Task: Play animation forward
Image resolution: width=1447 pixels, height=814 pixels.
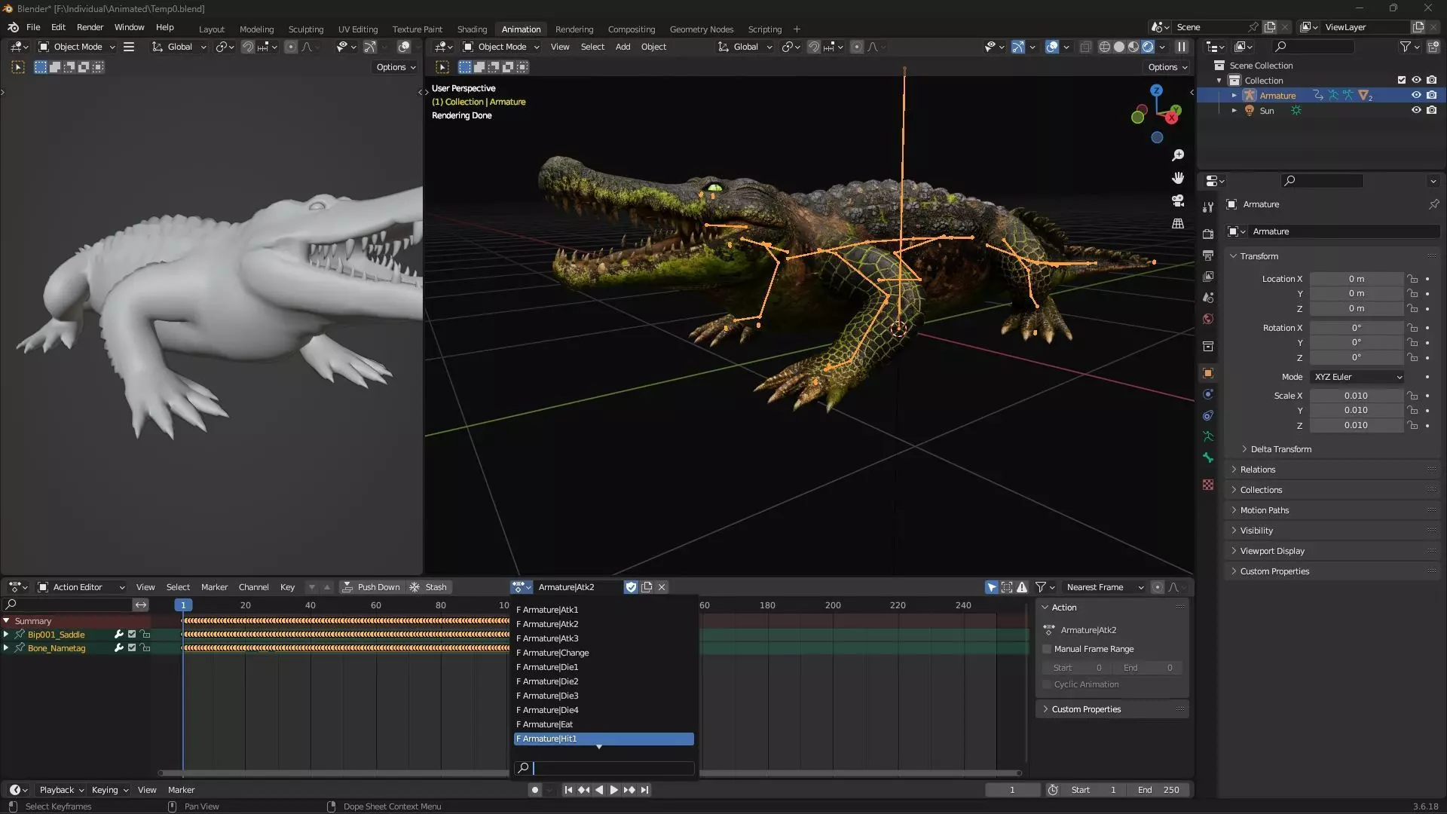Action: [613, 790]
